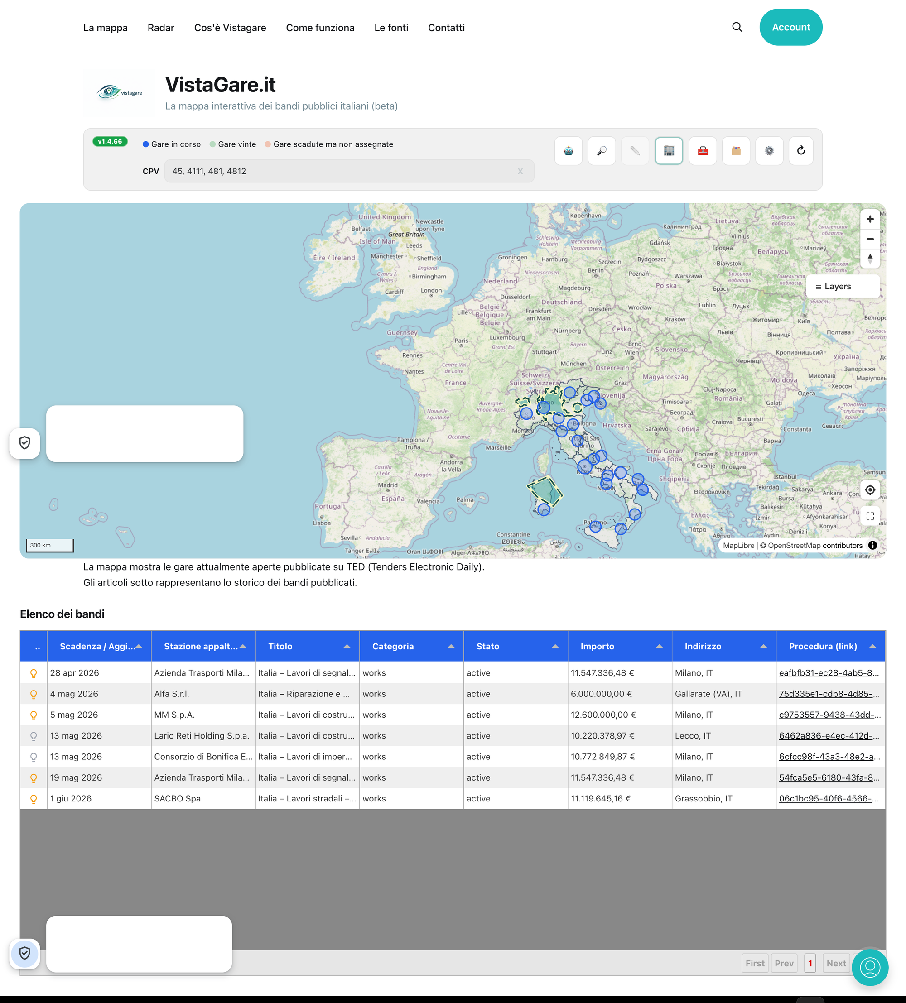Sort table by Importo column

(x=598, y=646)
